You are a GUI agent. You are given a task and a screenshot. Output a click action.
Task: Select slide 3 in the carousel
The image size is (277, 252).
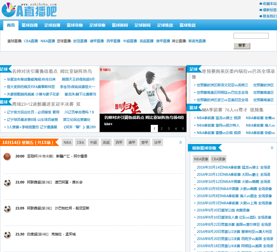pyautogui.click(x=169, y=129)
